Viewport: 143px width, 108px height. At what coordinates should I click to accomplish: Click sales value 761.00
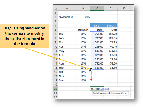tap(97, 34)
